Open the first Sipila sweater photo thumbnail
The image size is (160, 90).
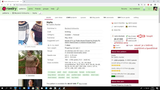30,33
